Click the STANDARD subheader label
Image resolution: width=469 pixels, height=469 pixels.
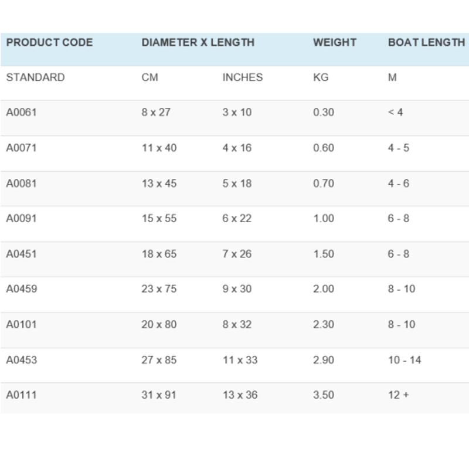pyautogui.click(x=35, y=77)
